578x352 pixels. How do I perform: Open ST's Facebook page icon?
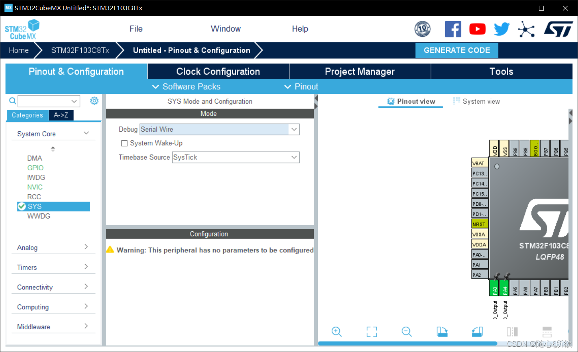click(x=453, y=29)
